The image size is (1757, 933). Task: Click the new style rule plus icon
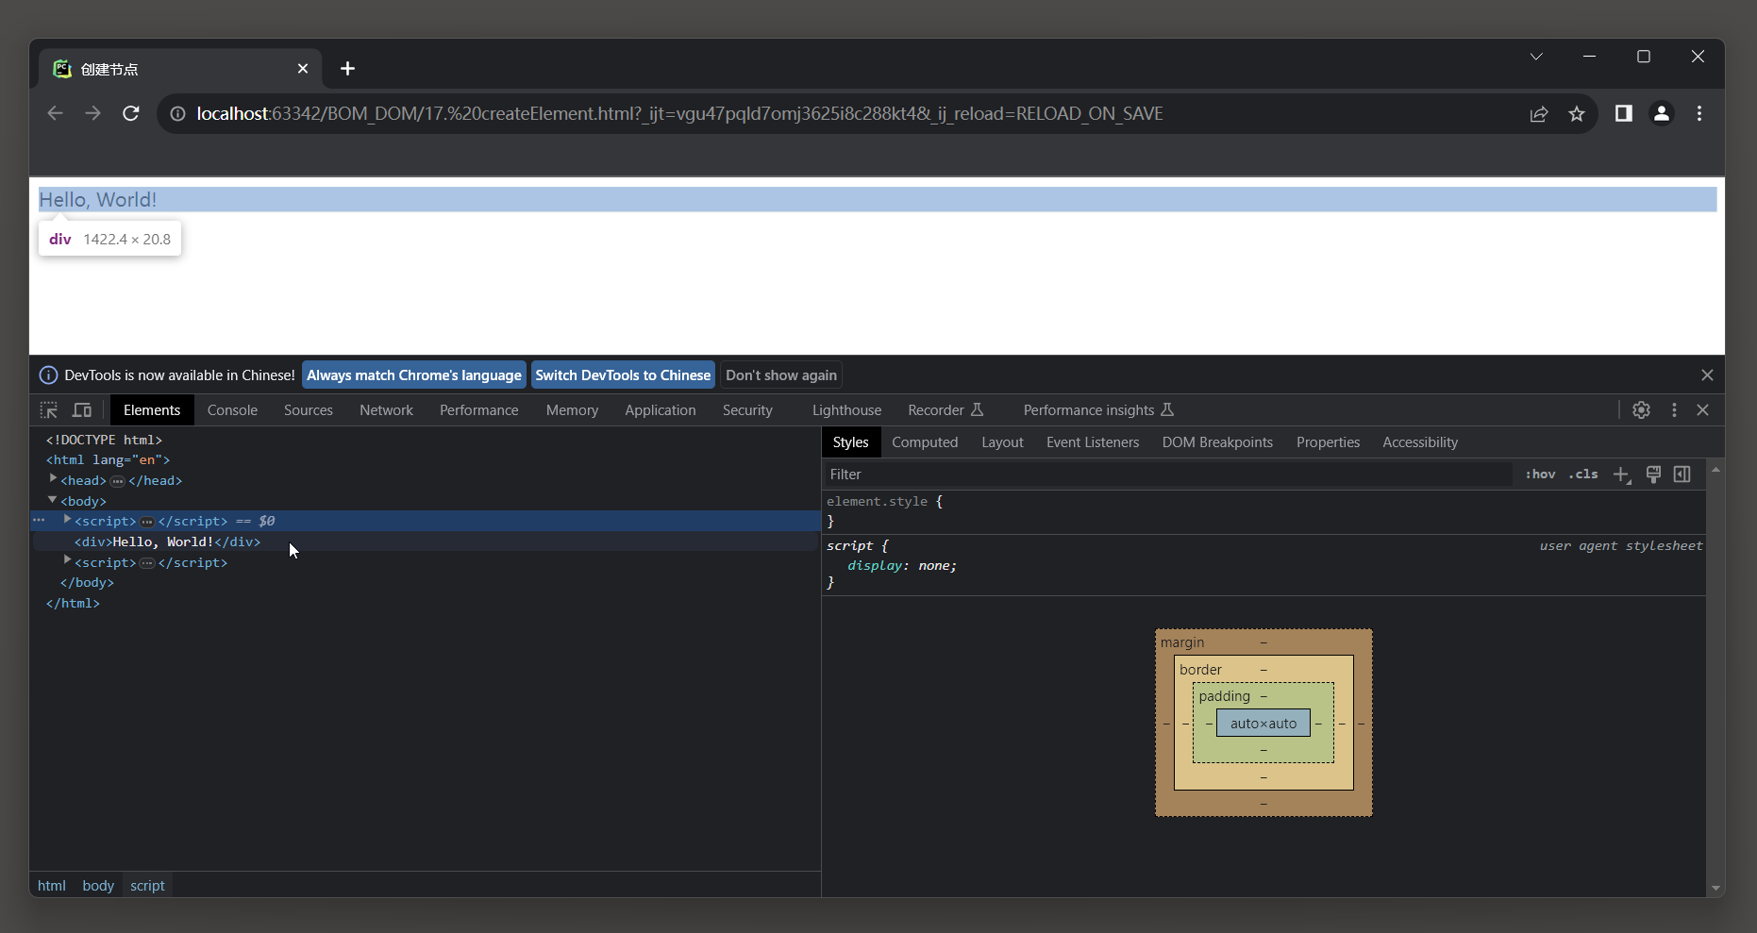point(1621,475)
